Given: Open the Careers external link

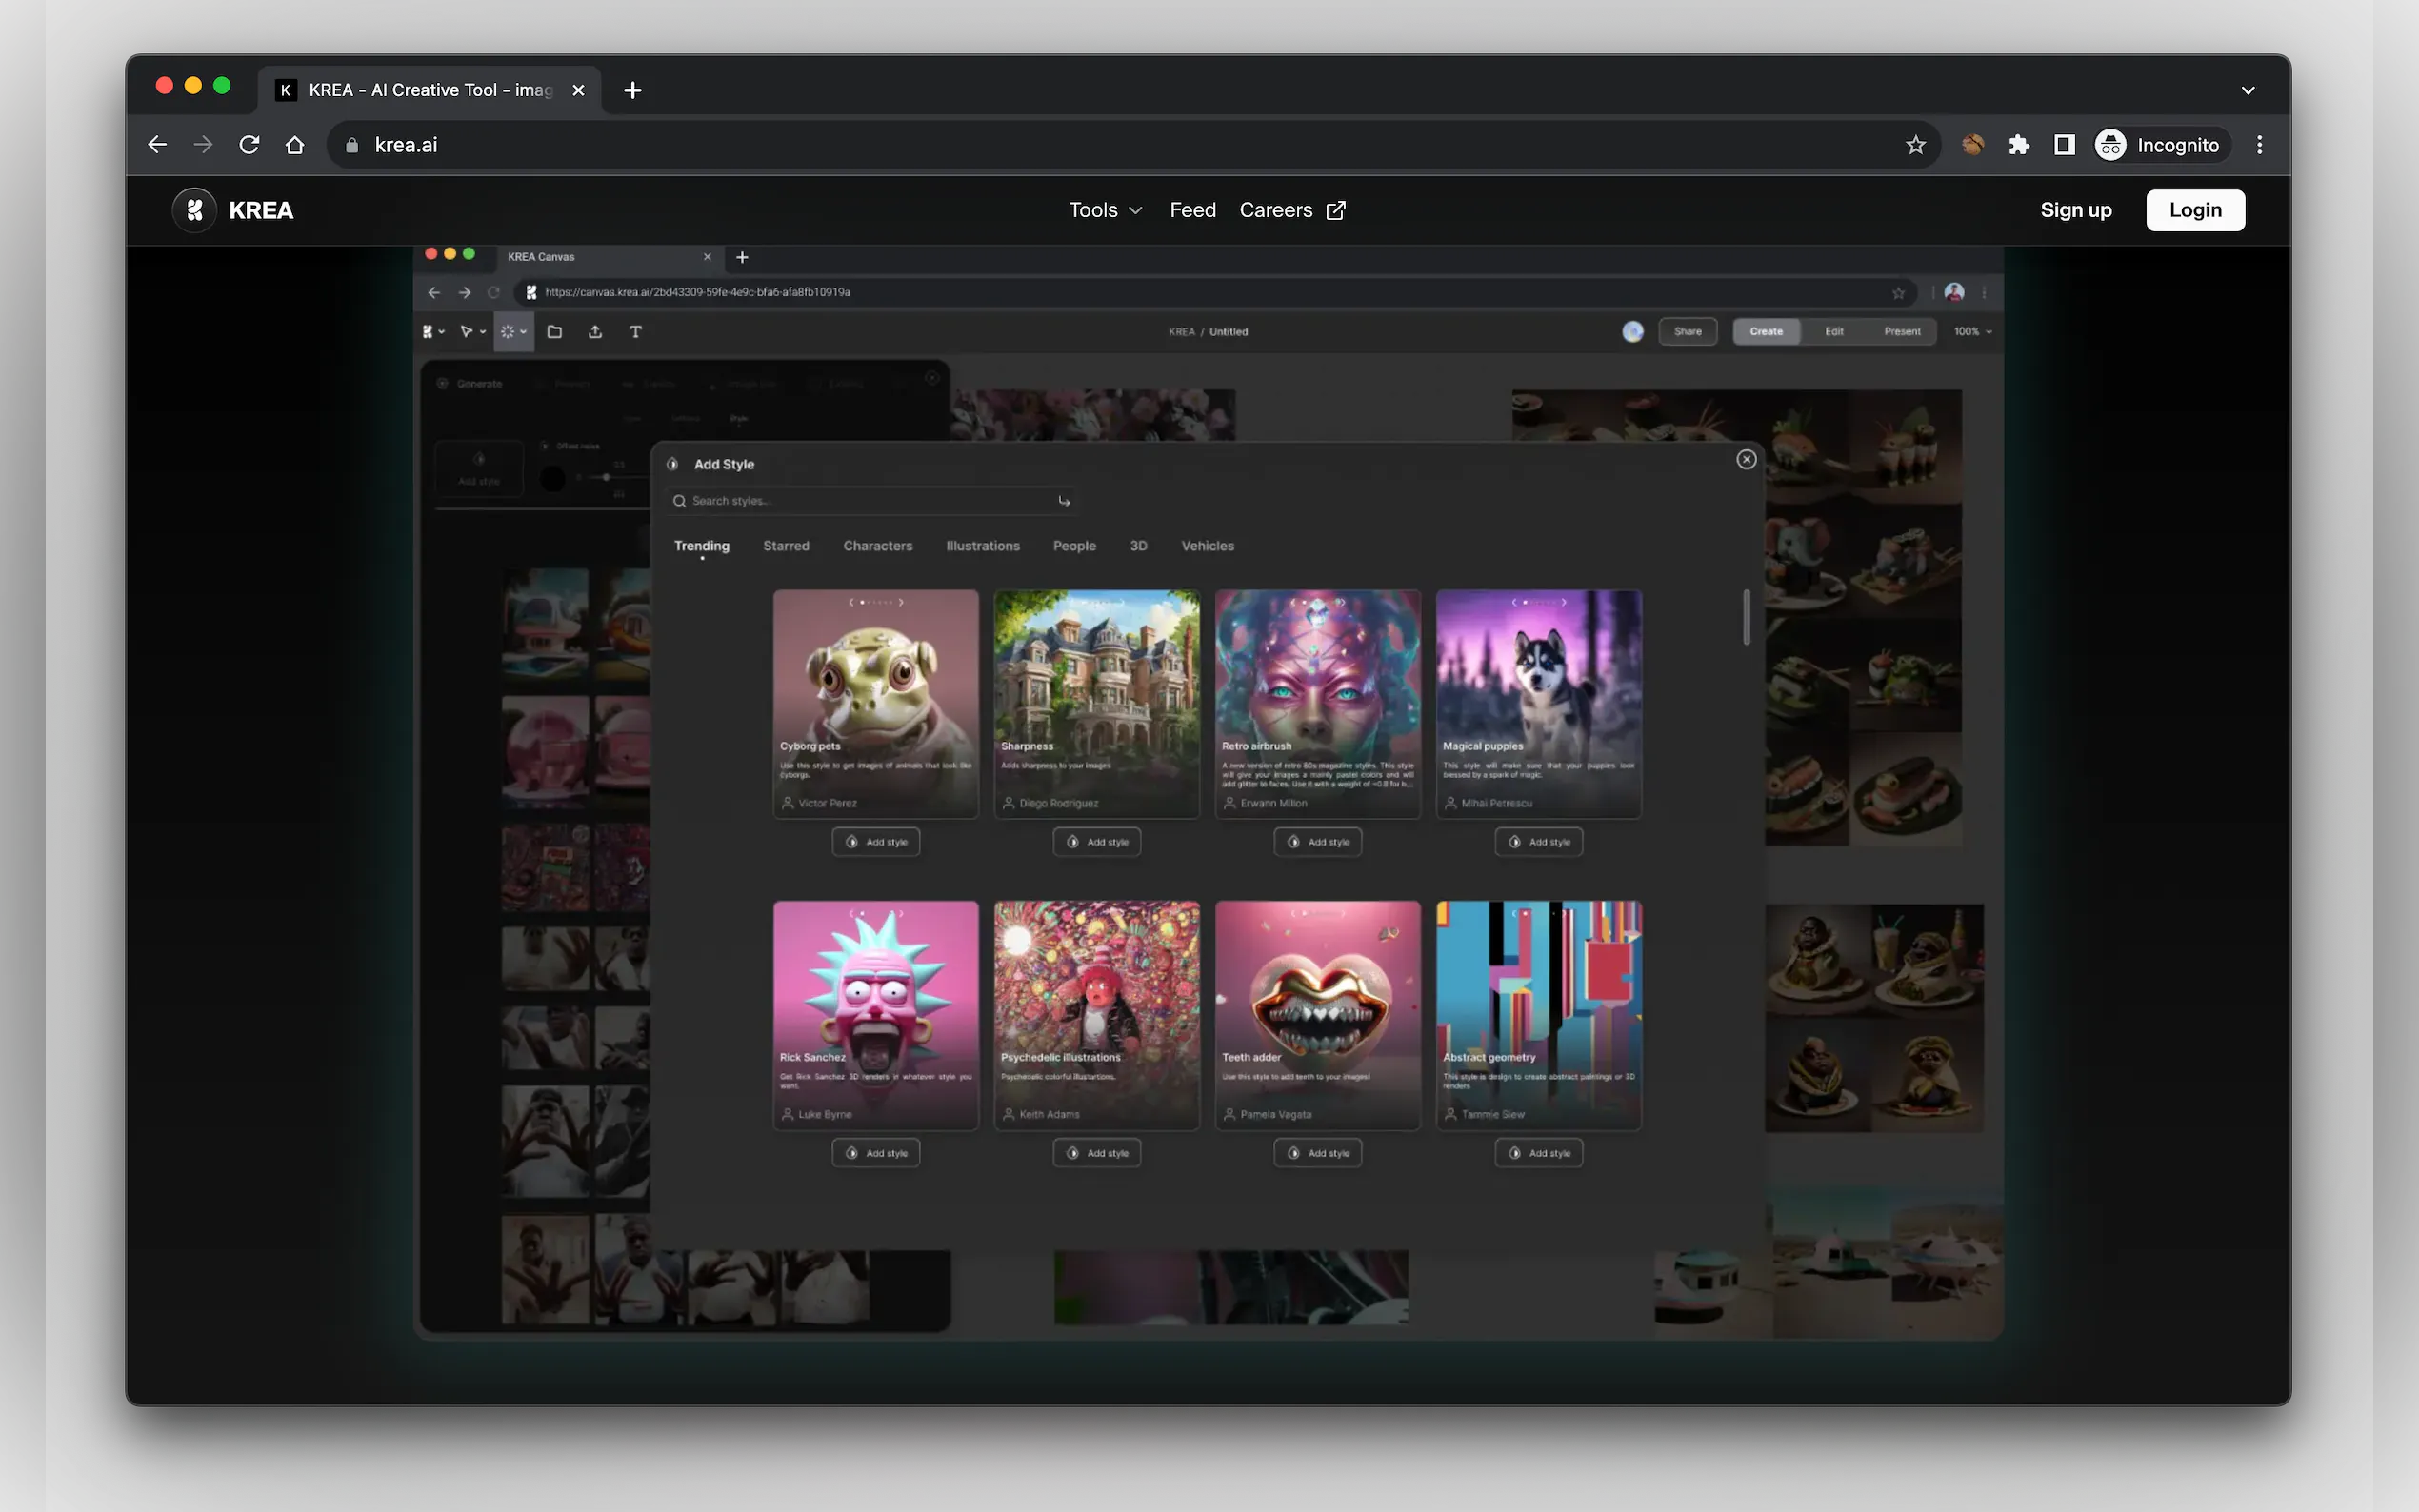Looking at the screenshot, I should [1291, 210].
